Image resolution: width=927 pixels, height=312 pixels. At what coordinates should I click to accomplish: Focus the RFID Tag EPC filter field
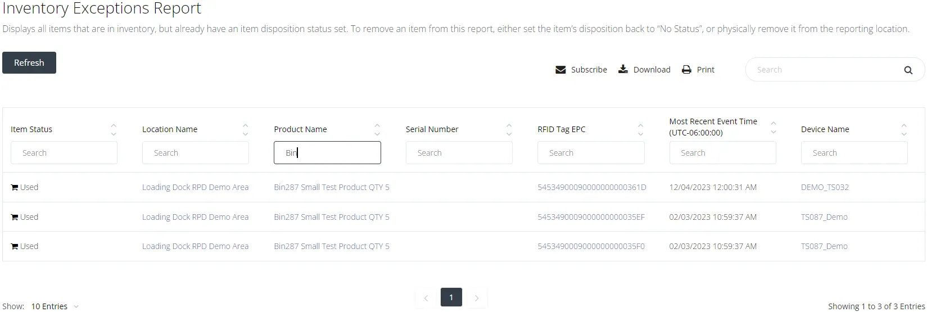coord(591,153)
